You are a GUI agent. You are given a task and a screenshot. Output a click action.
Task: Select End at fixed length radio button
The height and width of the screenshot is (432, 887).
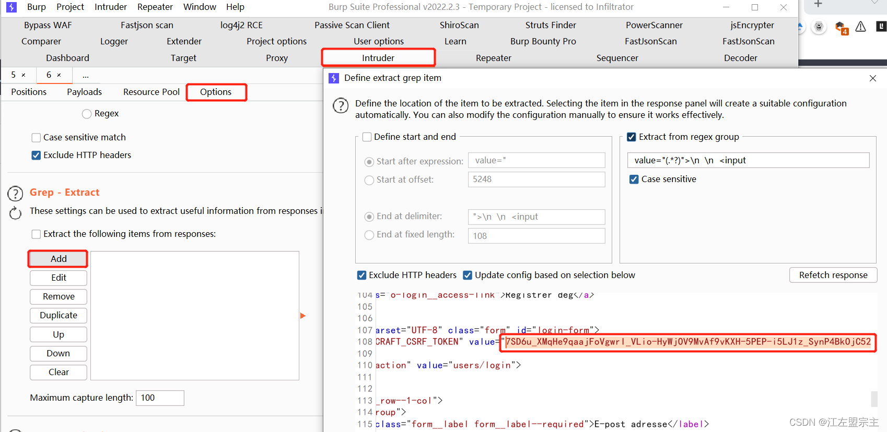[x=369, y=235]
